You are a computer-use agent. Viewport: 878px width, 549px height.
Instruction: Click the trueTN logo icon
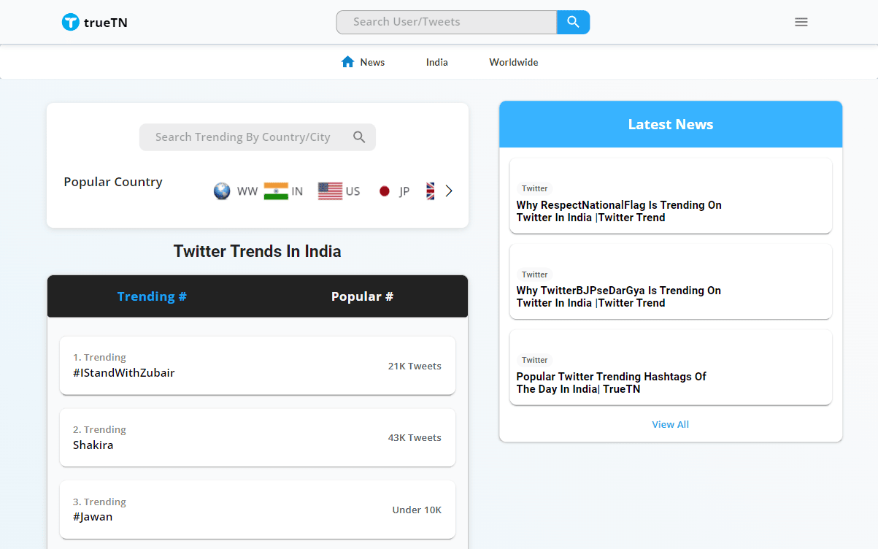pos(71,22)
